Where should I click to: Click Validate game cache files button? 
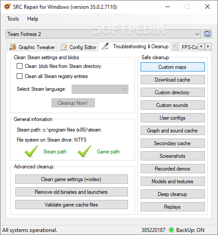coord(72,205)
